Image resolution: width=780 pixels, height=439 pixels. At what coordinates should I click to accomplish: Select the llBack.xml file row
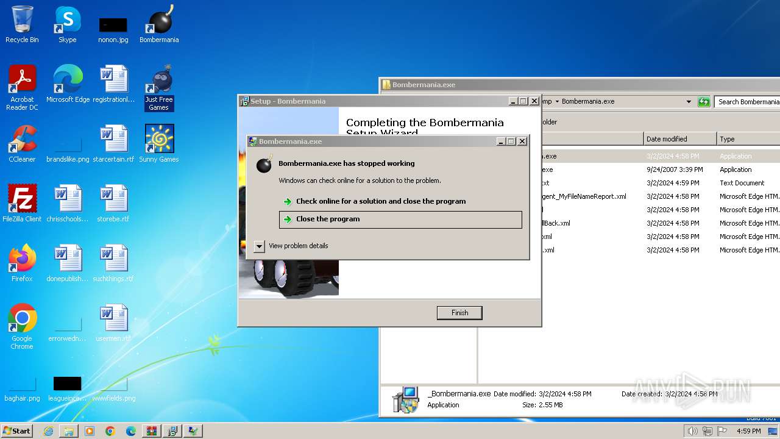coord(660,223)
